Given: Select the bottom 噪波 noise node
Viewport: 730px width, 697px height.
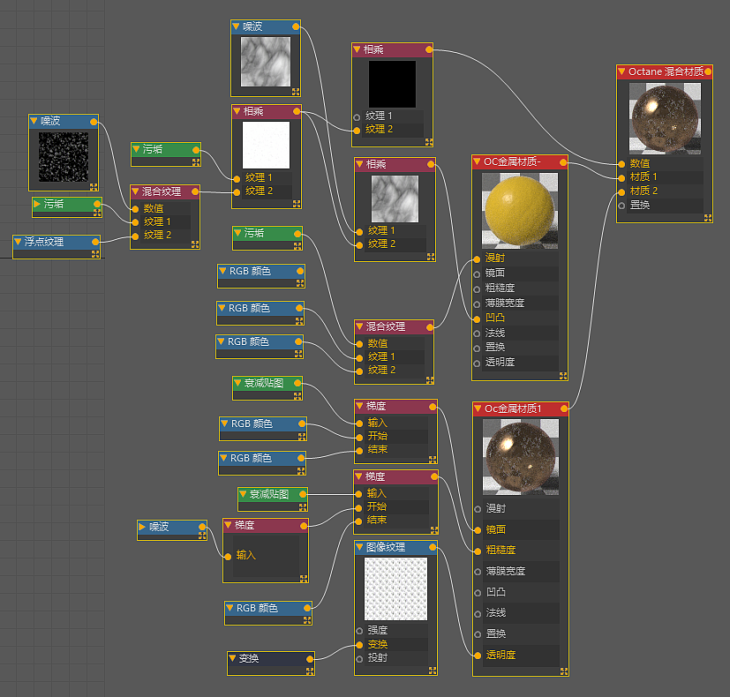Looking at the screenshot, I should pos(171,528).
